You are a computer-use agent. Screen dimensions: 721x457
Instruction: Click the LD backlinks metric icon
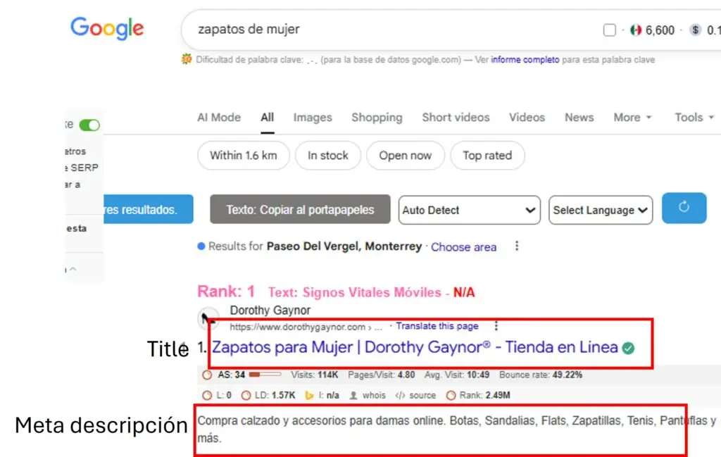(x=246, y=395)
